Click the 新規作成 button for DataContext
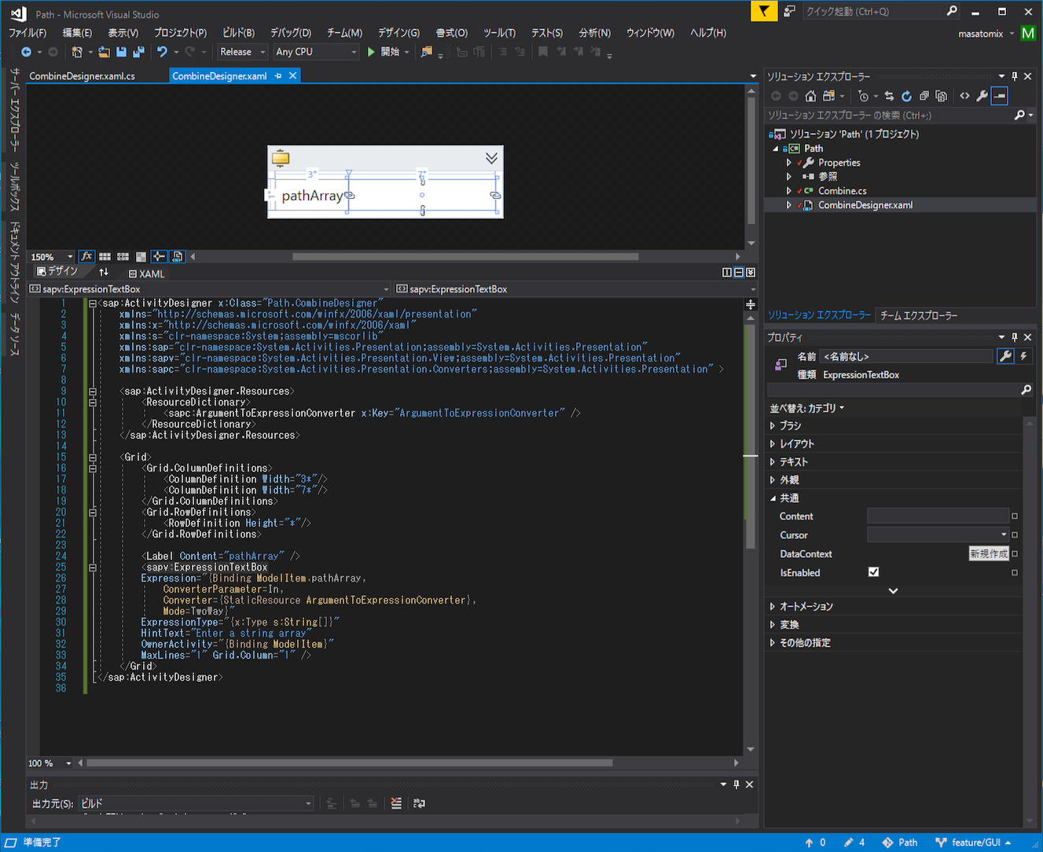The width and height of the screenshot is (1043, 852). (988, 554)
